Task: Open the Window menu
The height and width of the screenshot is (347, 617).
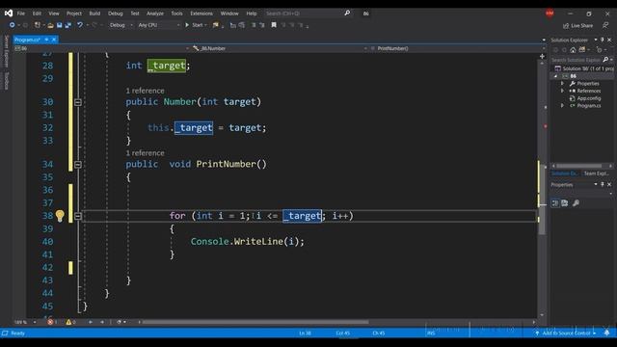Action: (229, 13)
